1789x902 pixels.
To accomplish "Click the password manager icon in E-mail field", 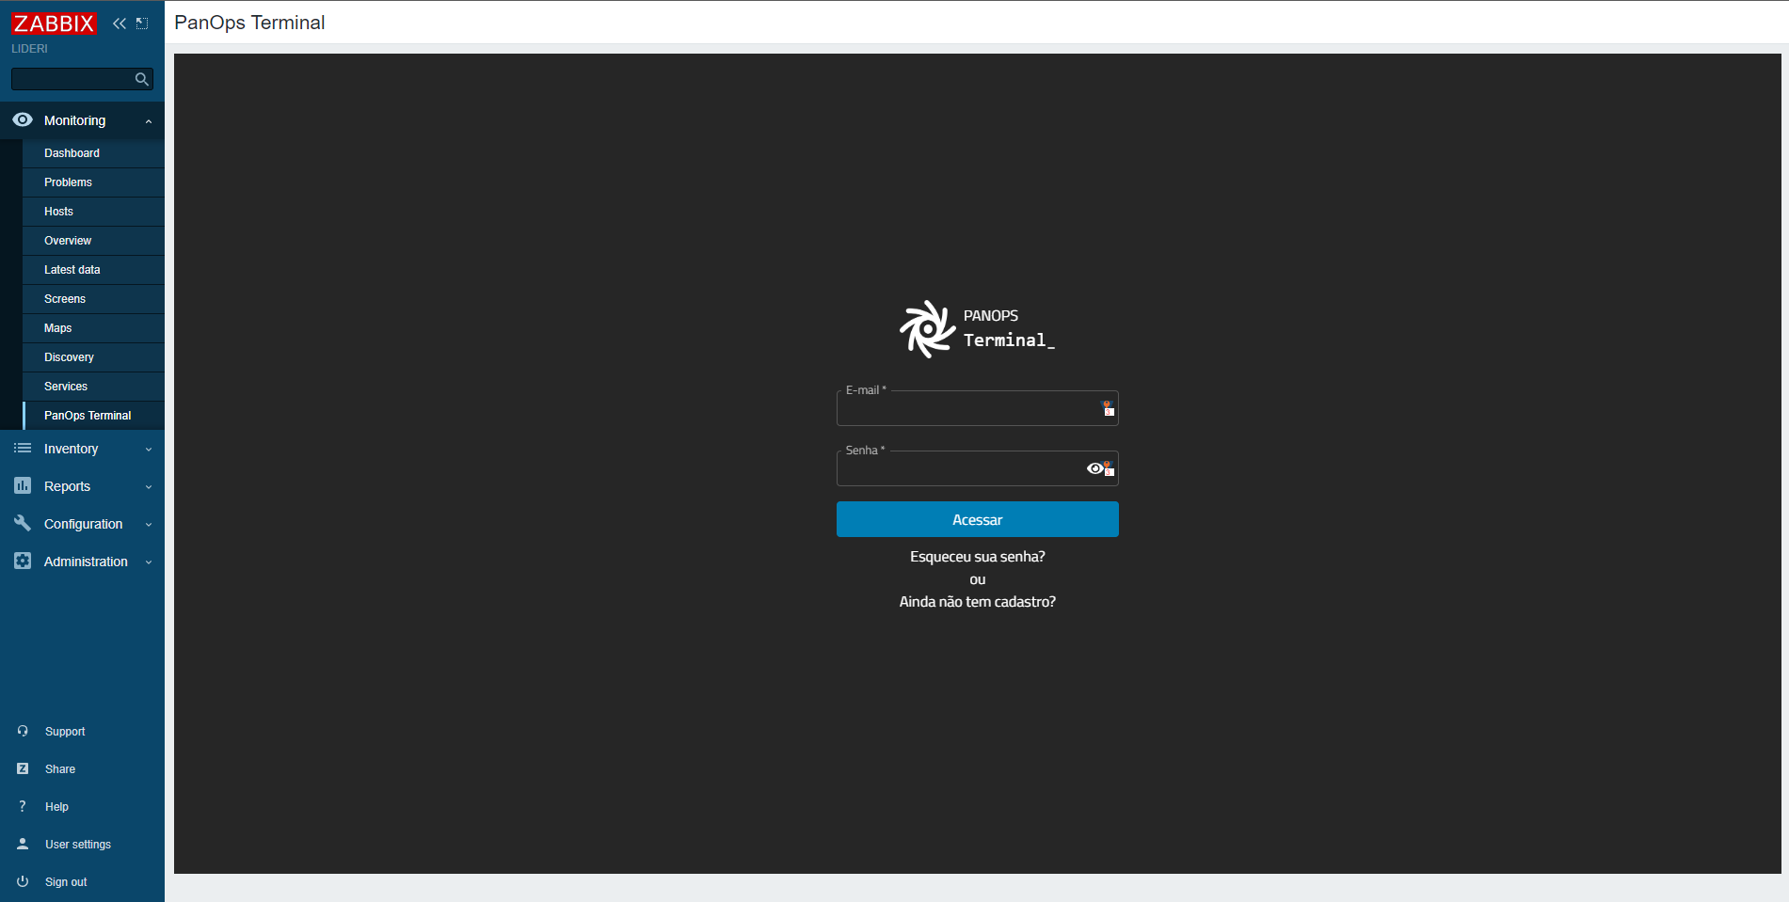I will (1108, 408).
